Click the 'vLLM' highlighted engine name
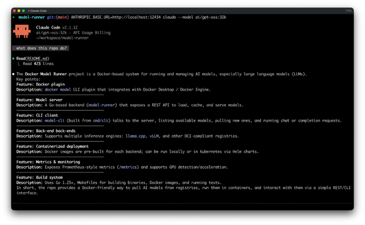Image resolution: width=365 pixels, height=225 pixels. click(x=154, y=136)
